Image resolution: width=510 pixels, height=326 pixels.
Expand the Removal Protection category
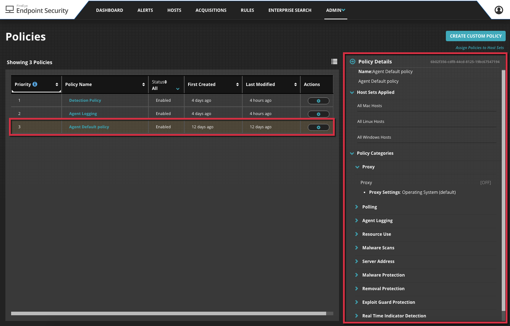357,288
